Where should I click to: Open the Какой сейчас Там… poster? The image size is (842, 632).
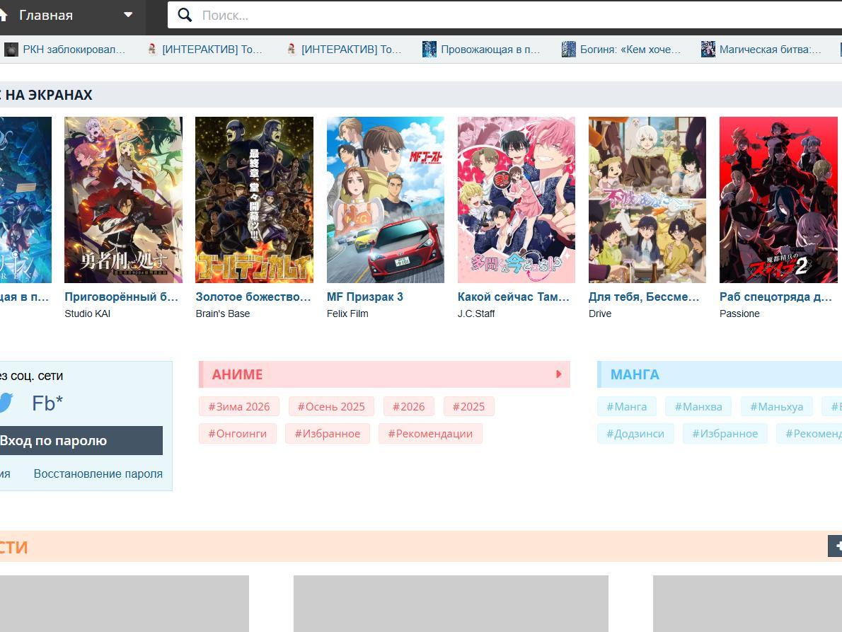(516, 200)
